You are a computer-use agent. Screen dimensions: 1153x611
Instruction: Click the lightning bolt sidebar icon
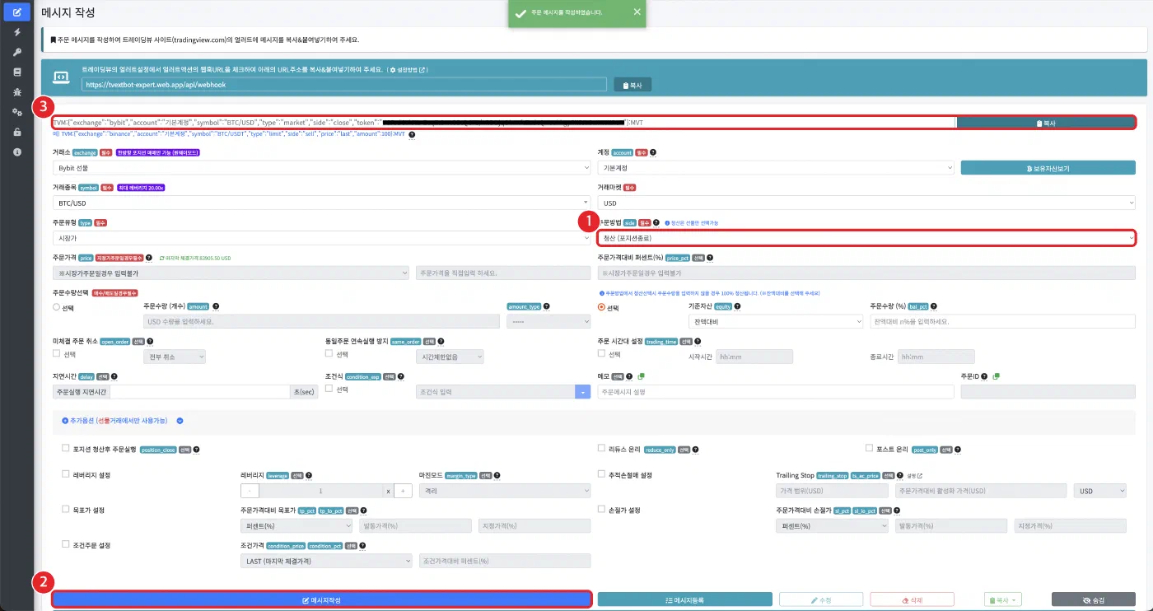coord(17,32)
